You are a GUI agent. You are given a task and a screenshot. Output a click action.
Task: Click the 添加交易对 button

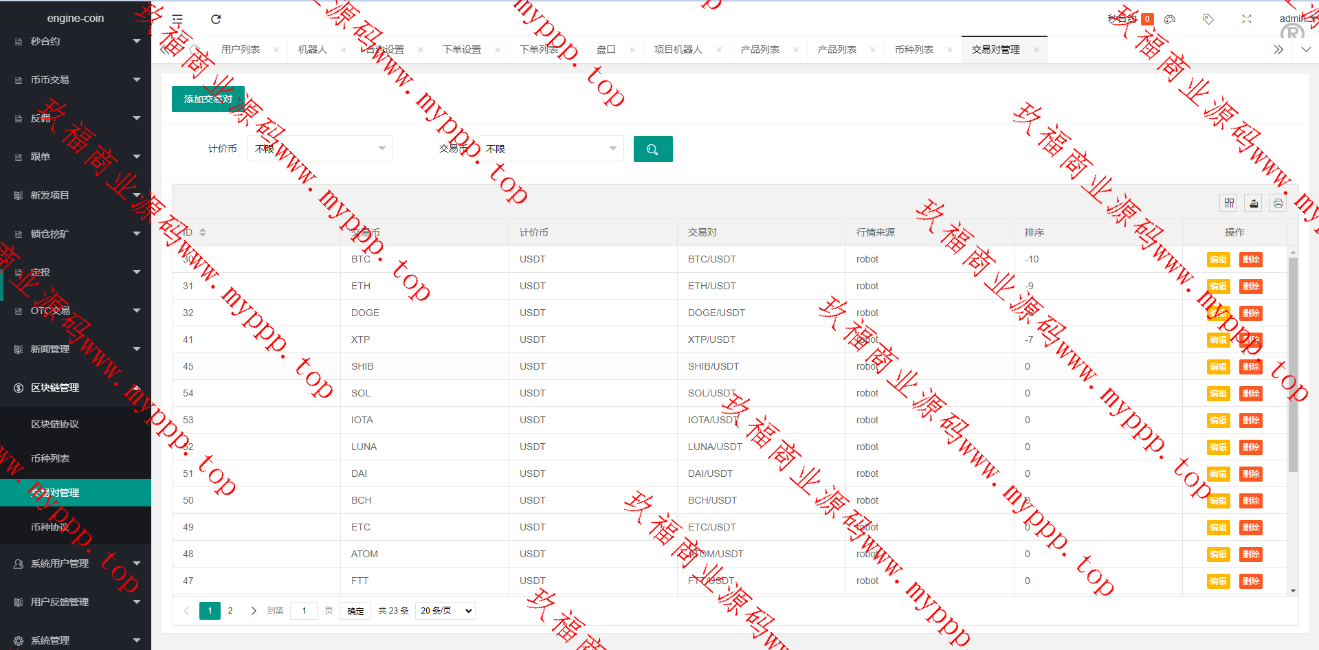pos(208,99)
